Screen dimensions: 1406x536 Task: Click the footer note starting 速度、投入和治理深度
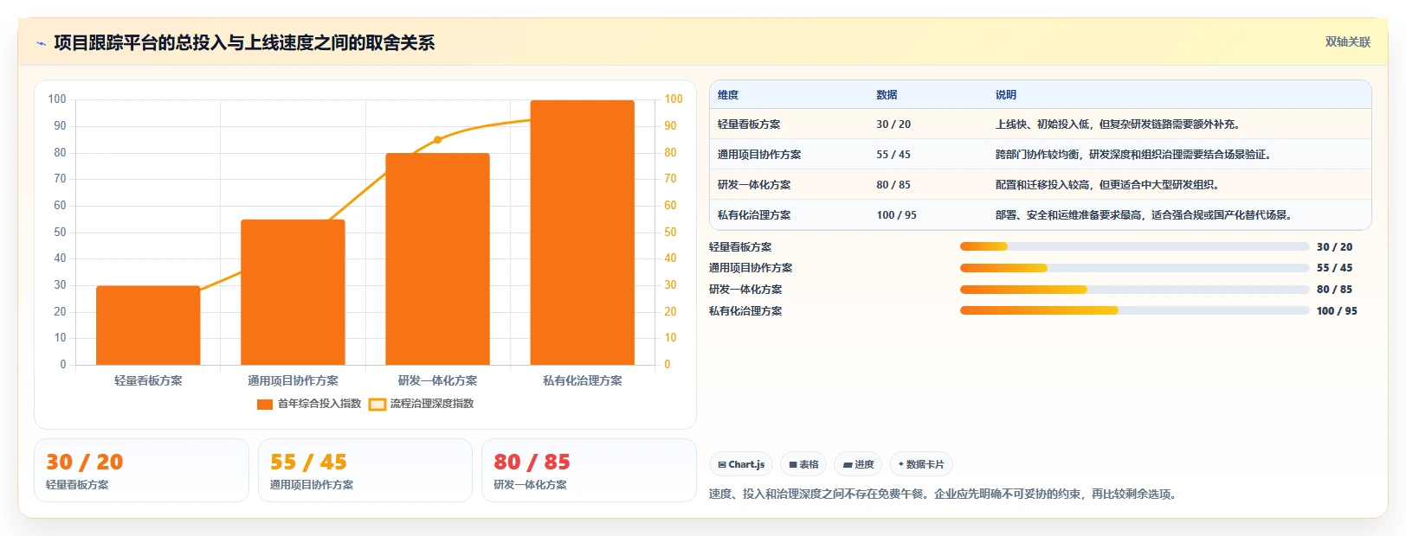(x=943, y=495)
